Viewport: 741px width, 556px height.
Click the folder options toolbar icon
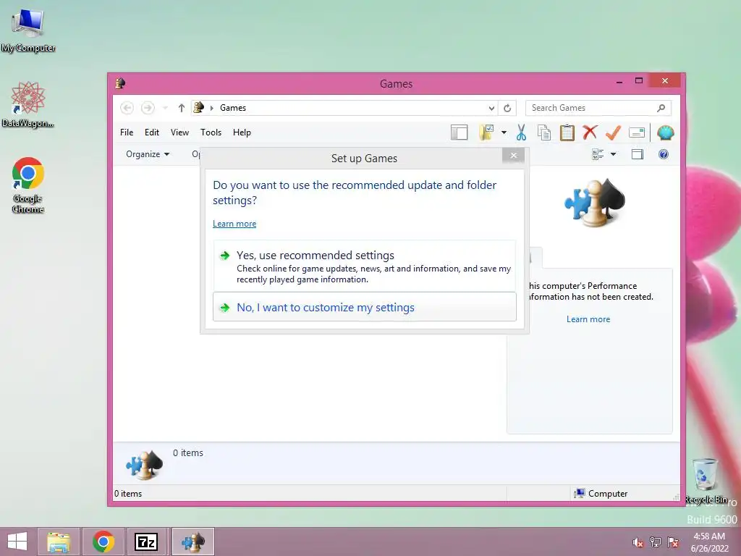click(486, 132)
